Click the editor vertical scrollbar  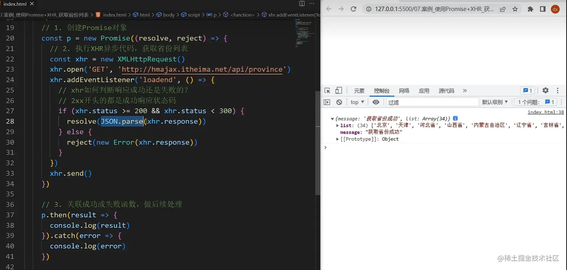pos(318,143)
